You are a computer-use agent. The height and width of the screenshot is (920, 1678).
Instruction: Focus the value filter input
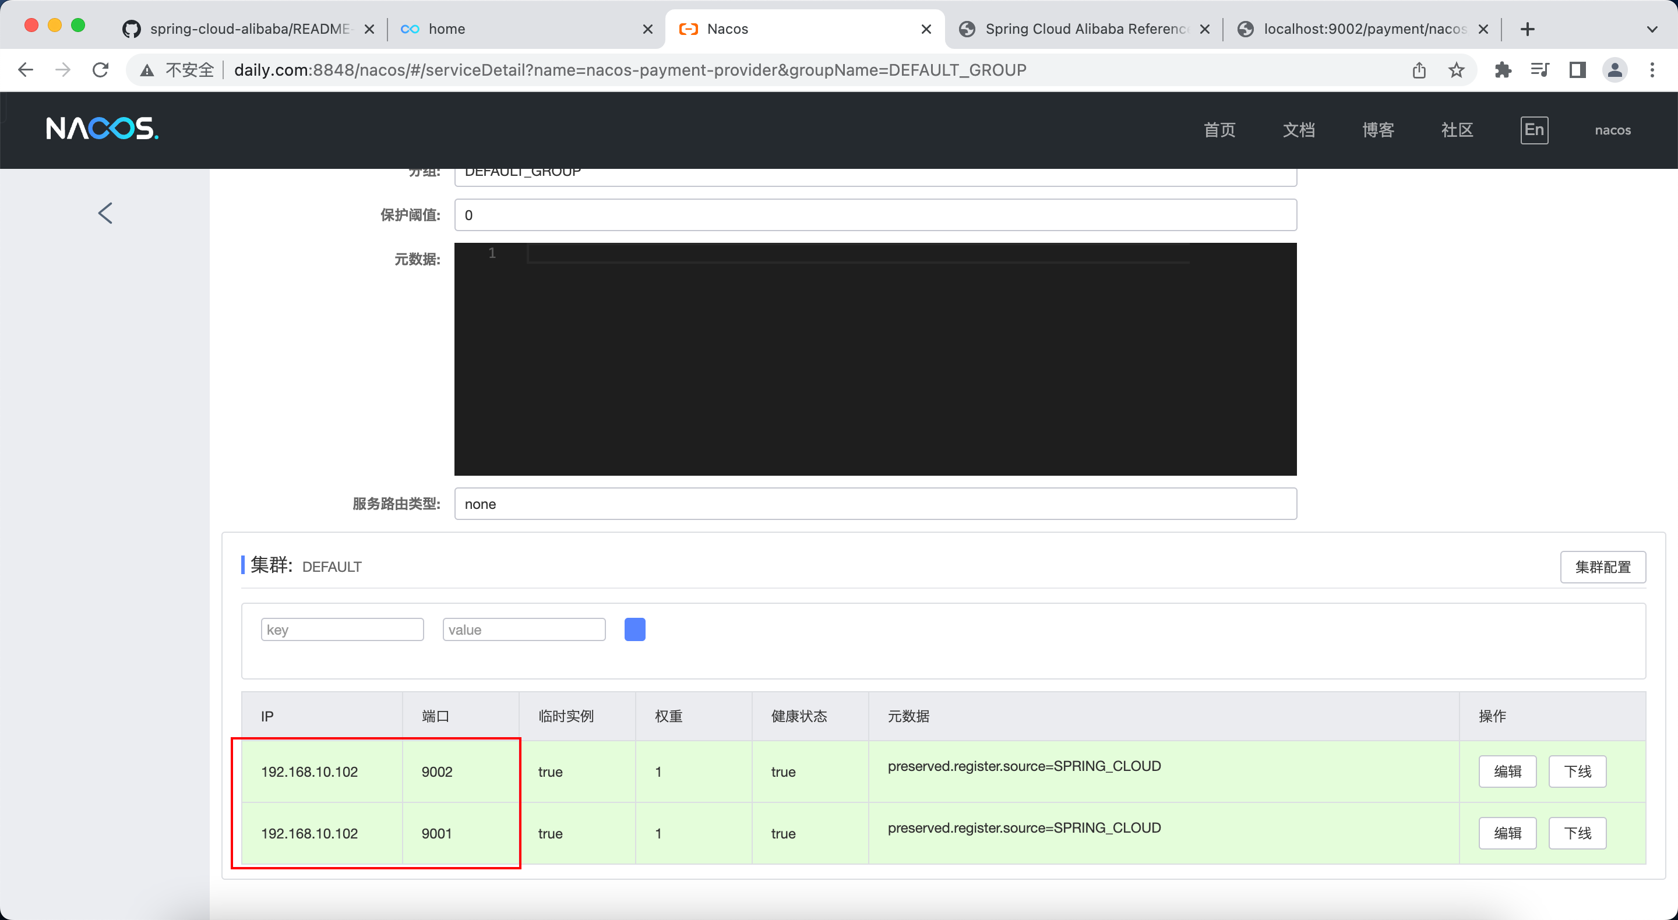(x=524, y=629)
